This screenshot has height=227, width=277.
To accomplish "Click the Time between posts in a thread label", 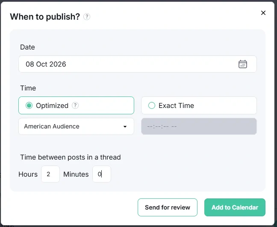I will click(71, 157).
